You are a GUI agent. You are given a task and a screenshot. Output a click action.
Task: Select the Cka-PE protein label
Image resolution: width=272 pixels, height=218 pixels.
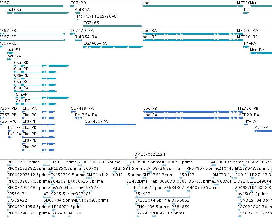click(x=29, y=140)
